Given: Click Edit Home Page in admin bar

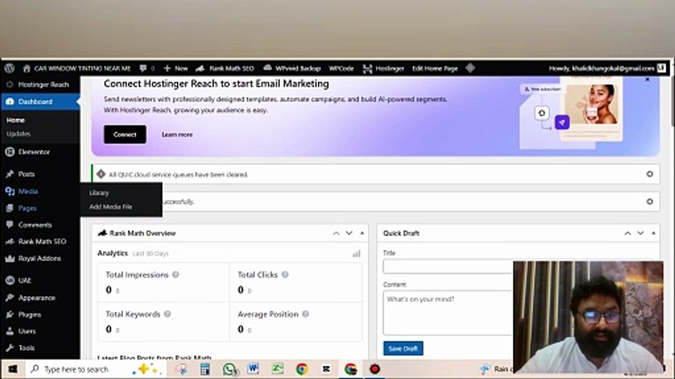Looking at the screenshot, I should [435, 68].
